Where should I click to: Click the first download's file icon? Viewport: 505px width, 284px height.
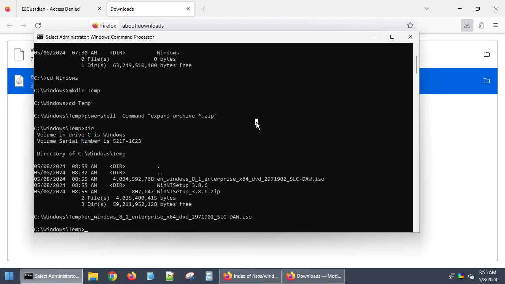pyautogui.click(x=19, y=54)
